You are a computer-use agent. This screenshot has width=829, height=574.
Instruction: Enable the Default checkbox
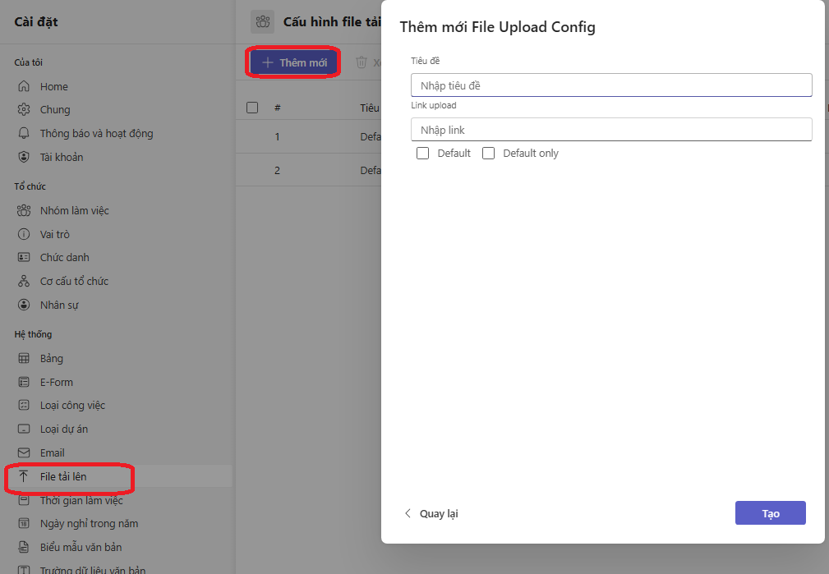point(423,153)
